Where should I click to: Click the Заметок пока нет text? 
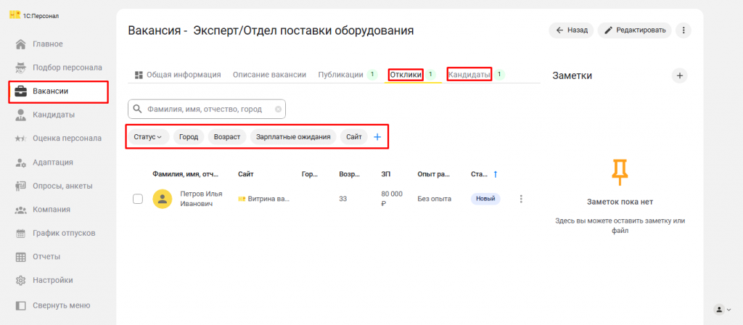point(620,202)
